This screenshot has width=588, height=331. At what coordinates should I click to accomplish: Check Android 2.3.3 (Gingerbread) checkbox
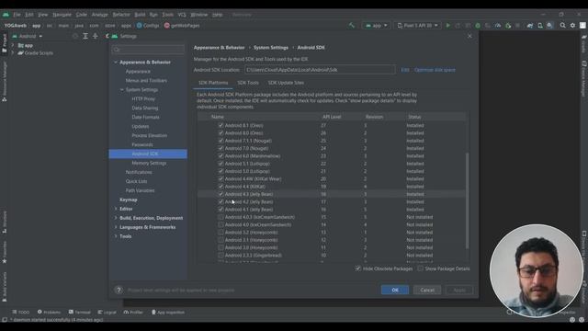[x=220, y=256]
